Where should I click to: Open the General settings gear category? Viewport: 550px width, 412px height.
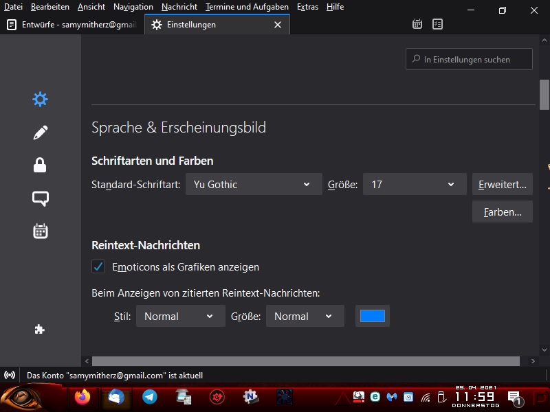point(41,100)
